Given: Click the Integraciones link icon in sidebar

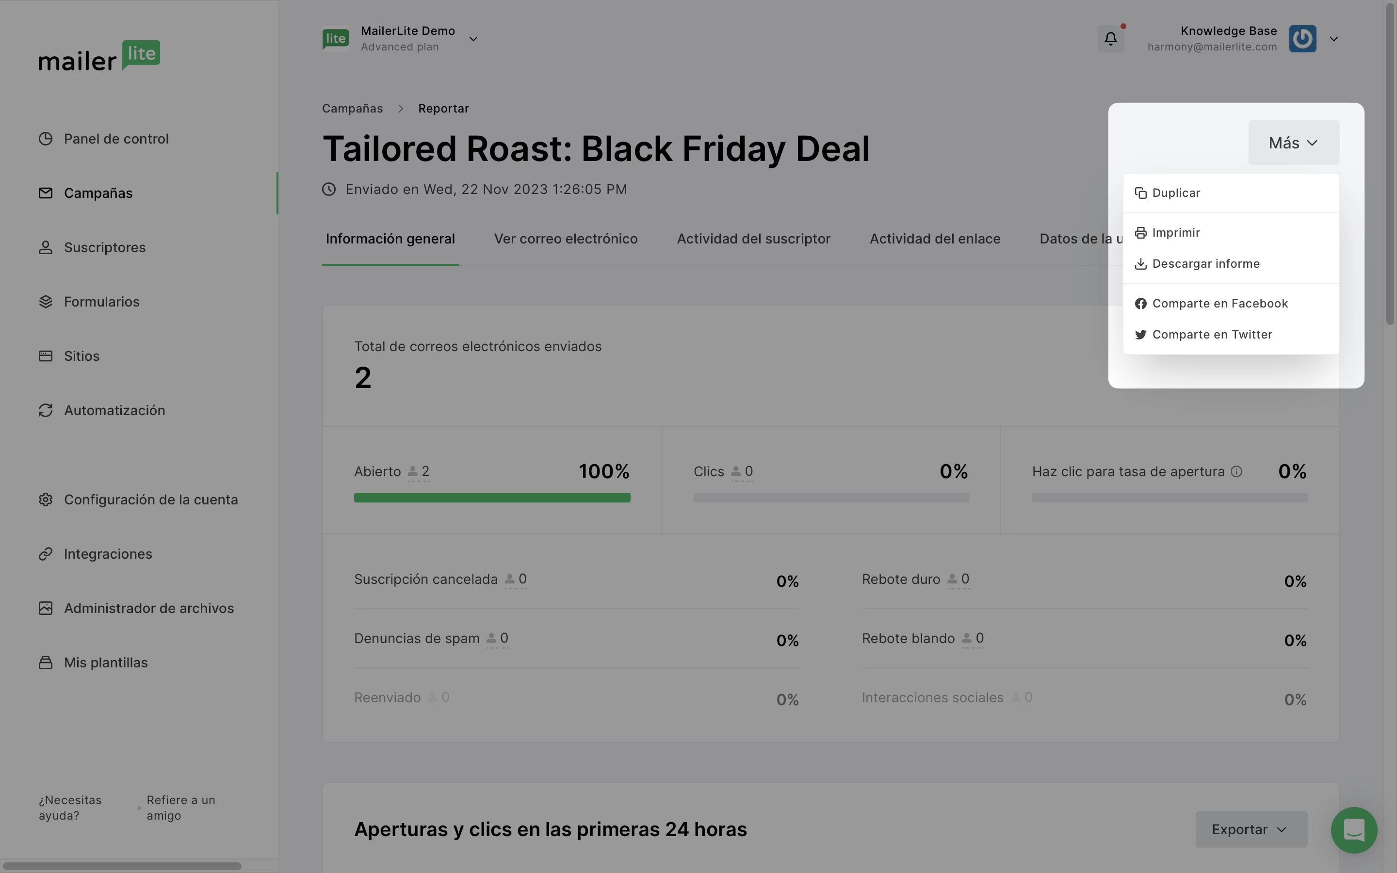Looking at the screenshot, I should click(x=46, y=554).
